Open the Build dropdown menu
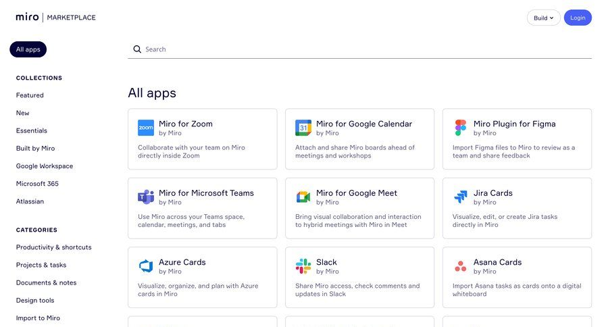 click(543, 18)
